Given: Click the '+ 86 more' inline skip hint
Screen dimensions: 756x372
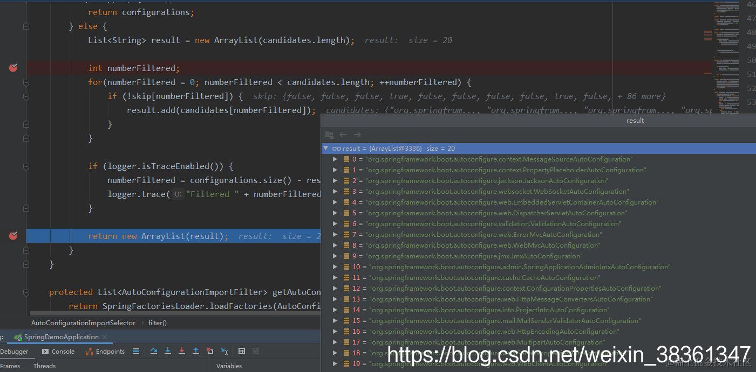Looking at the screenshot, I should [641, 96].
